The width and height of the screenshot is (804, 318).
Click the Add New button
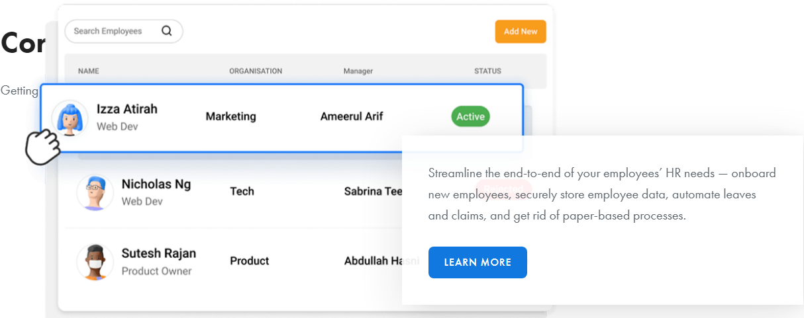coord(520,31)
